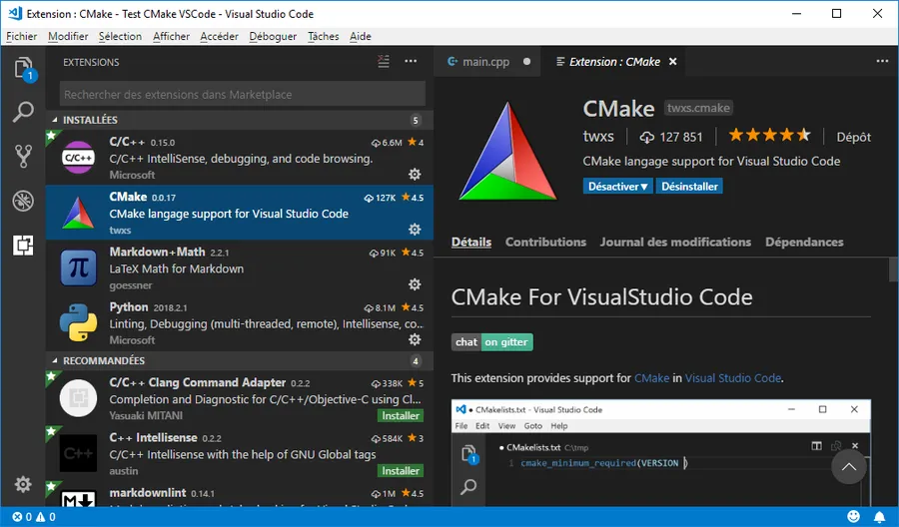The height and width of the screenshot is (527, 899).
Task: Open the Dépendances tab
Action: (804, 242)
